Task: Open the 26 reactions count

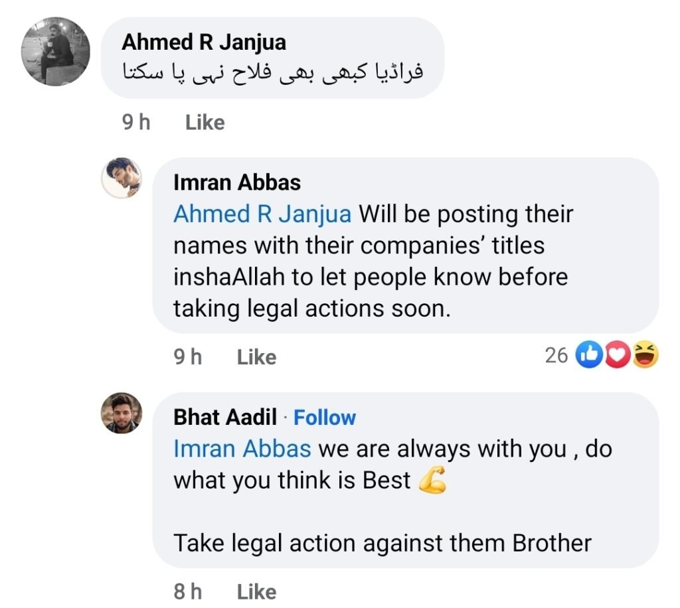Action: point(556,356)
